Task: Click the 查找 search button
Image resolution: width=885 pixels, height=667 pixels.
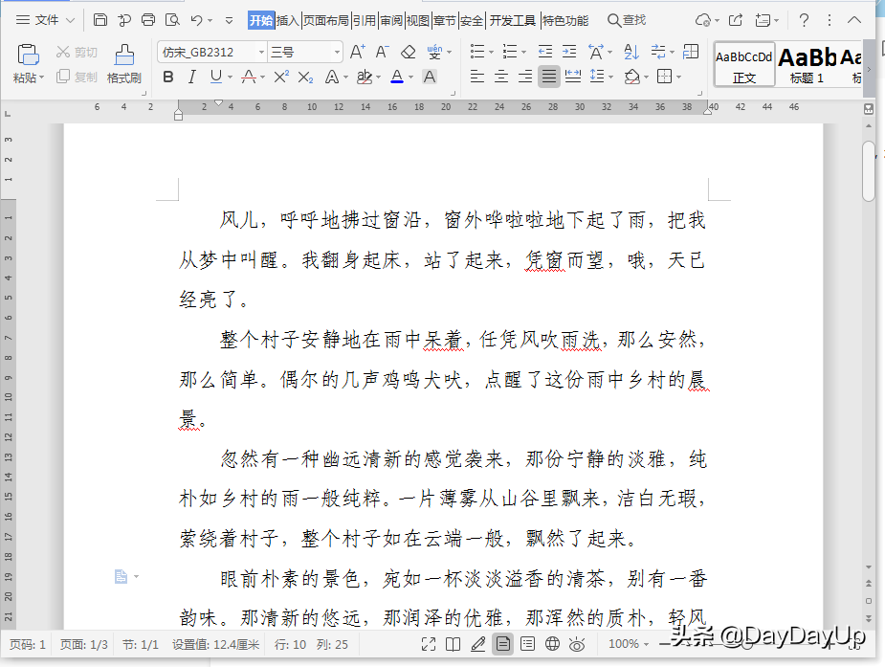Action: [x=627, y=20]
